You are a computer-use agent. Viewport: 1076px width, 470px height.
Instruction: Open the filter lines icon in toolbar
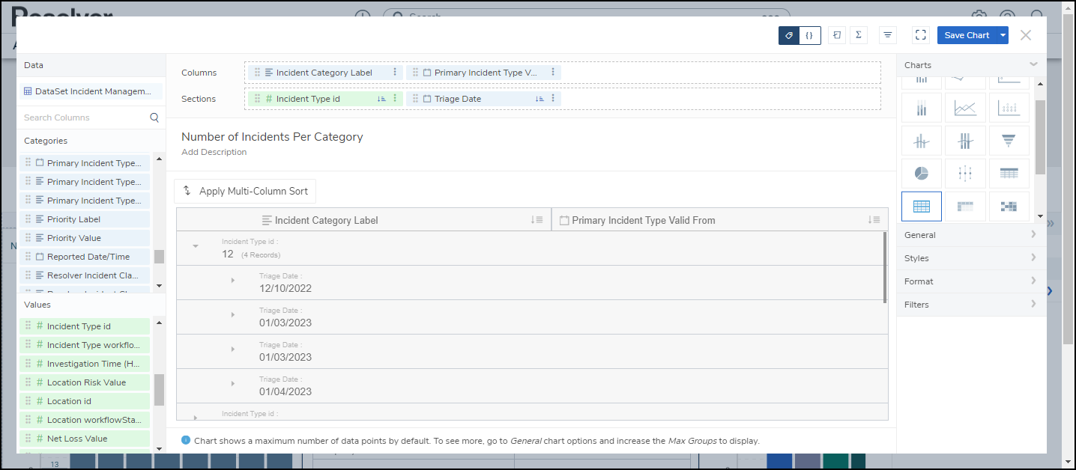(x=888, y=35)
